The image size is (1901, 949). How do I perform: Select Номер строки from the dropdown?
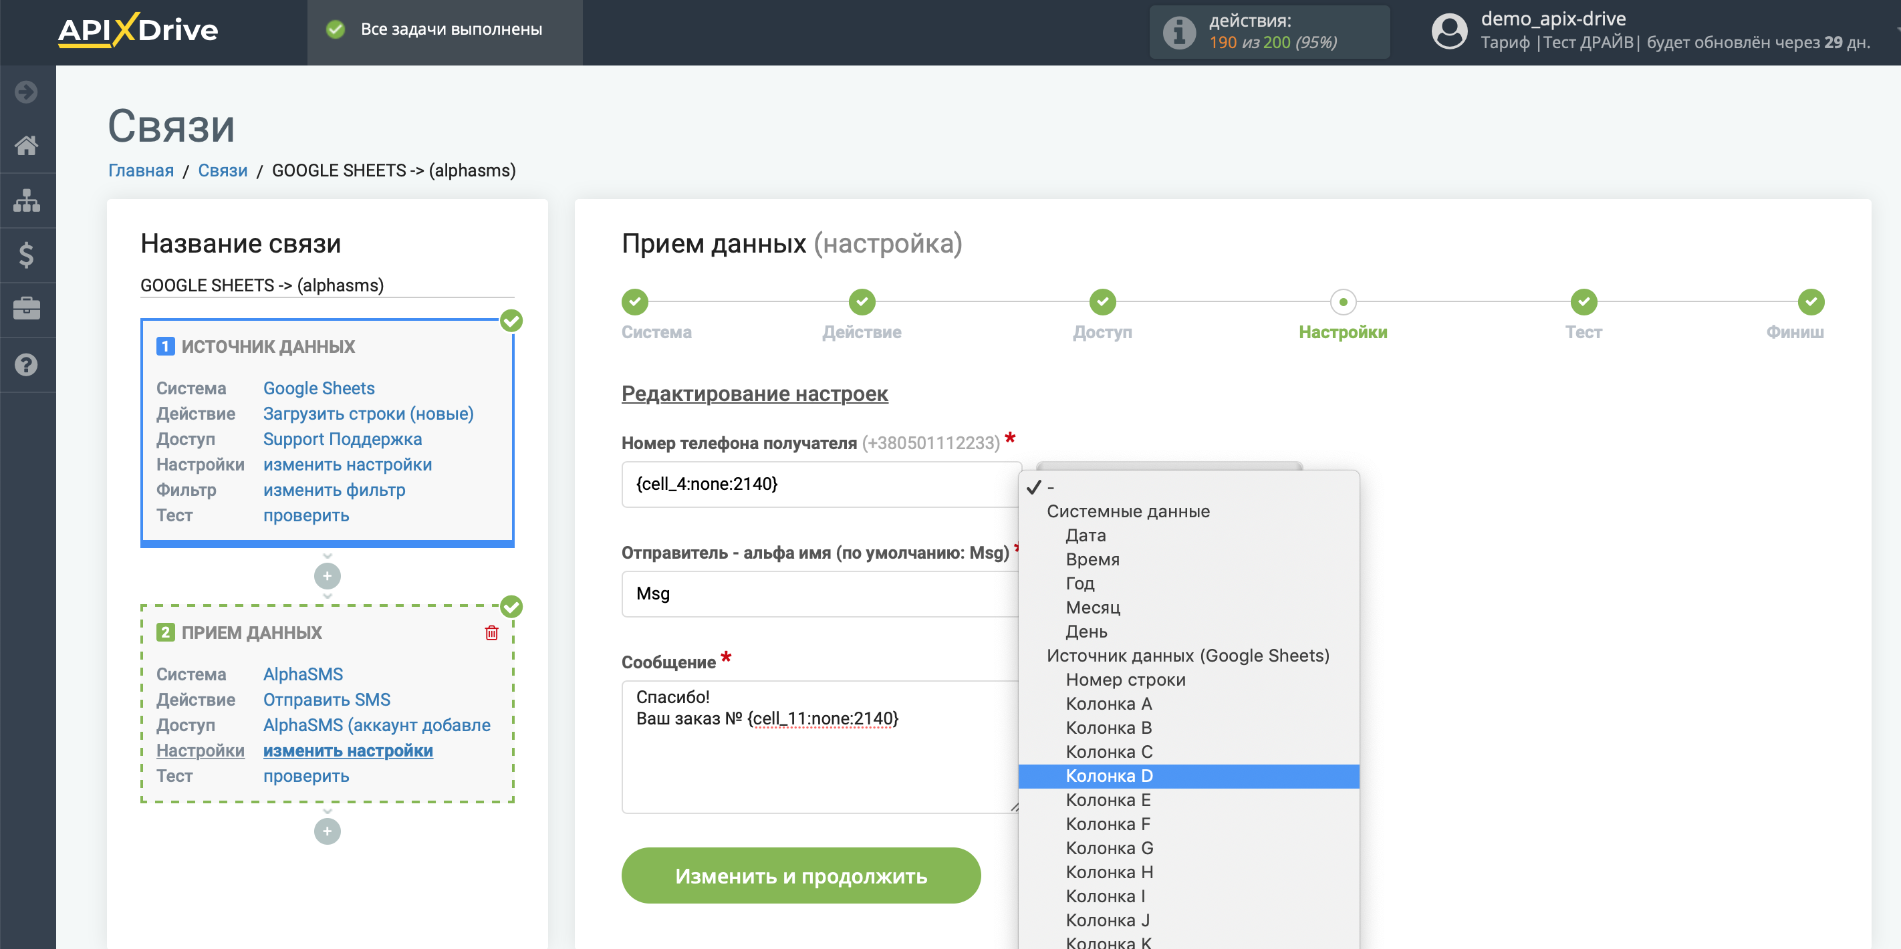click(1189, 680)
